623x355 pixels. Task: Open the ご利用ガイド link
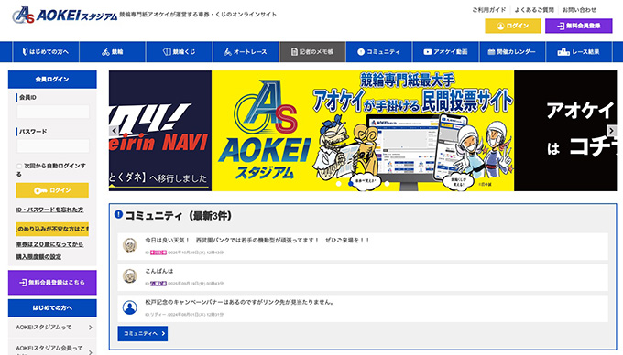tap(488, 10)
